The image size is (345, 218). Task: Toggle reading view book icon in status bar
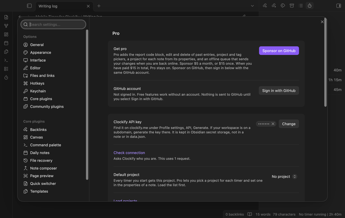250,214
